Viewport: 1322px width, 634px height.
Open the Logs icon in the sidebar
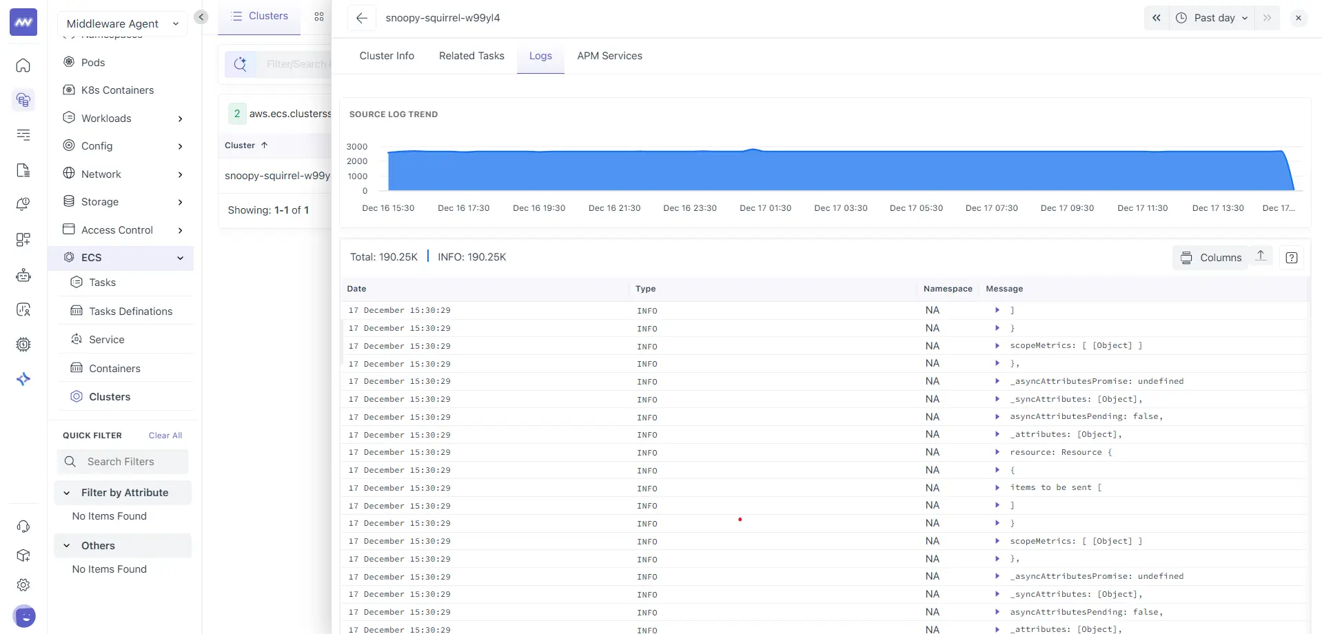23,170
